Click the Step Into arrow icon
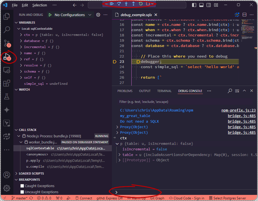The image size is (258, 201). (126, 4)
